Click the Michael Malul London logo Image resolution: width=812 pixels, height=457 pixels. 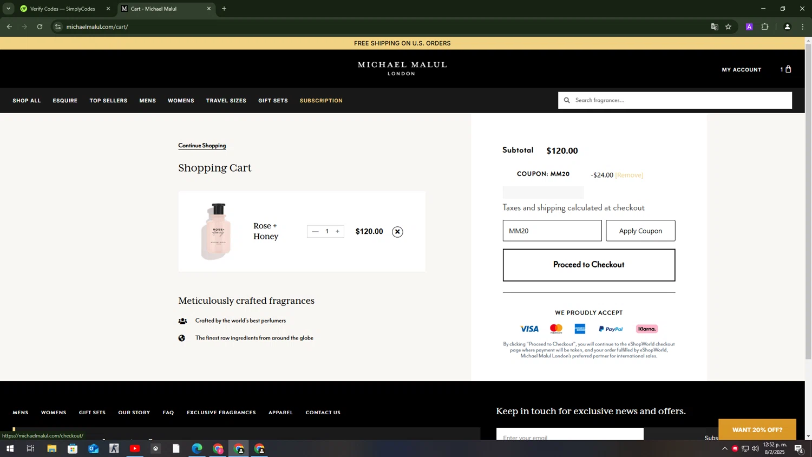coord(402,68)
